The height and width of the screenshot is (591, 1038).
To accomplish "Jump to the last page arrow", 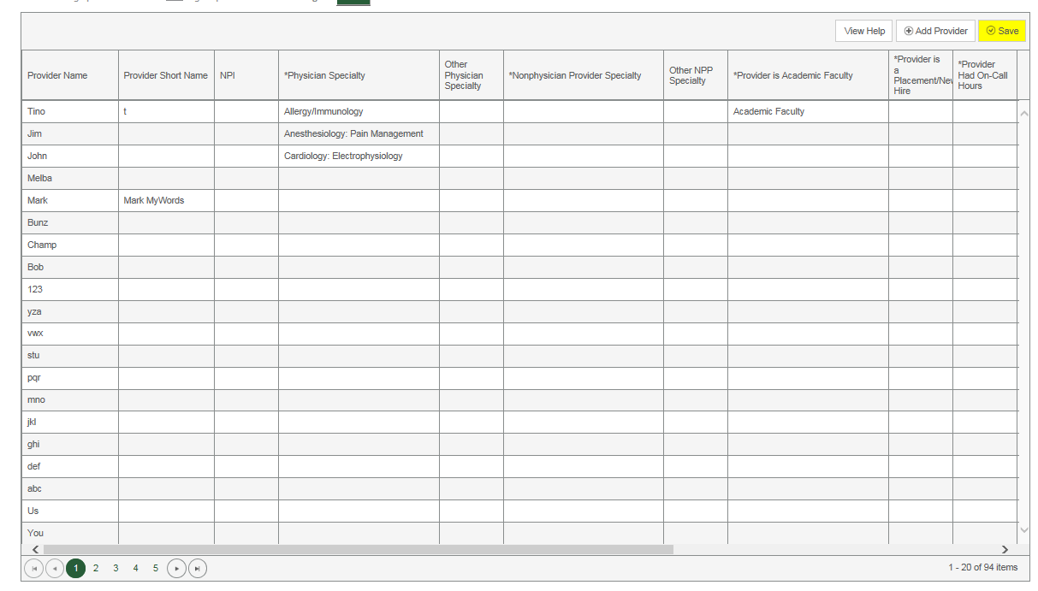I will (198, 568).
